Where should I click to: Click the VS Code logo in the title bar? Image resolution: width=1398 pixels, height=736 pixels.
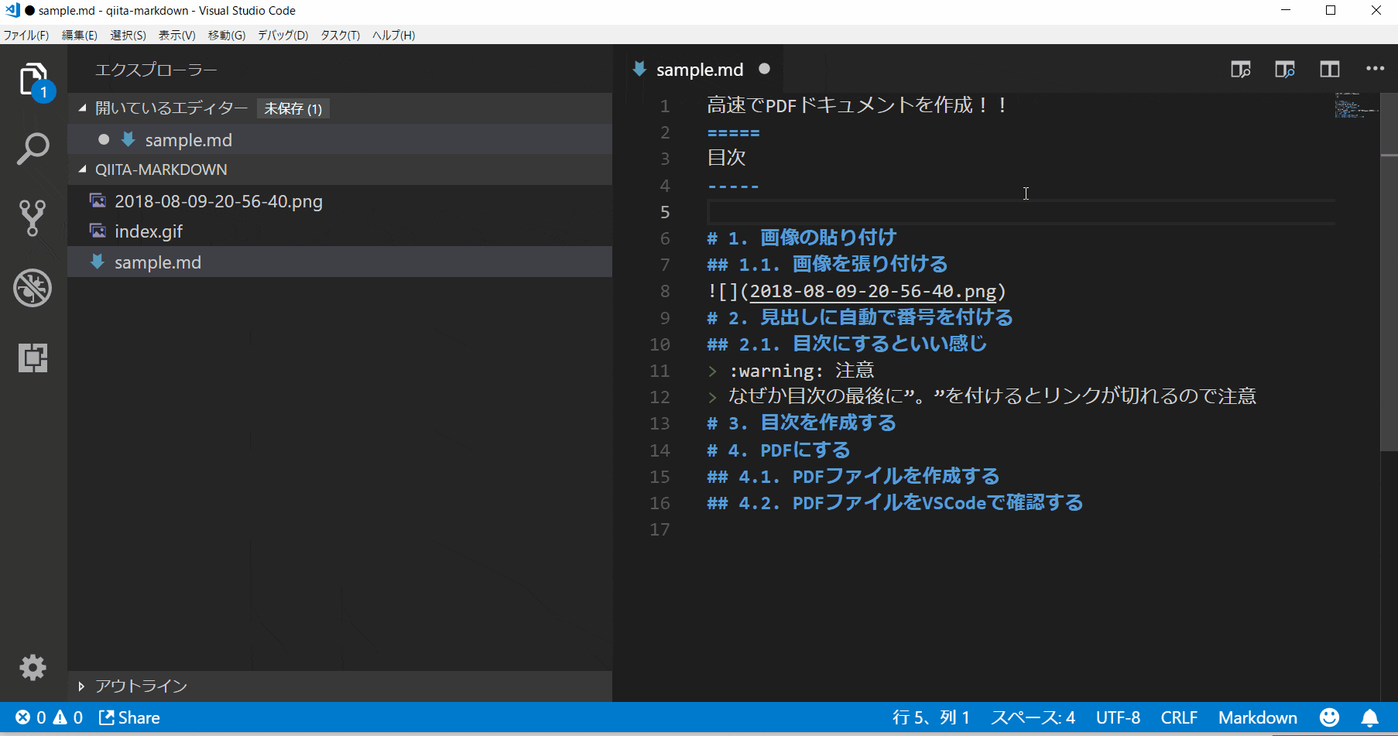click(x=12, y=10)
